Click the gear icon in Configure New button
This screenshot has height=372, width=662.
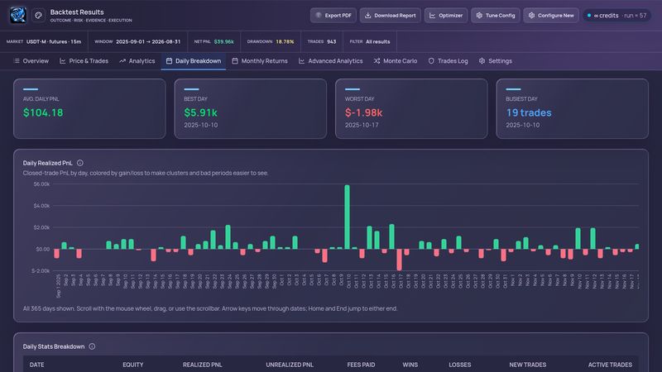(x=531, y=15)
